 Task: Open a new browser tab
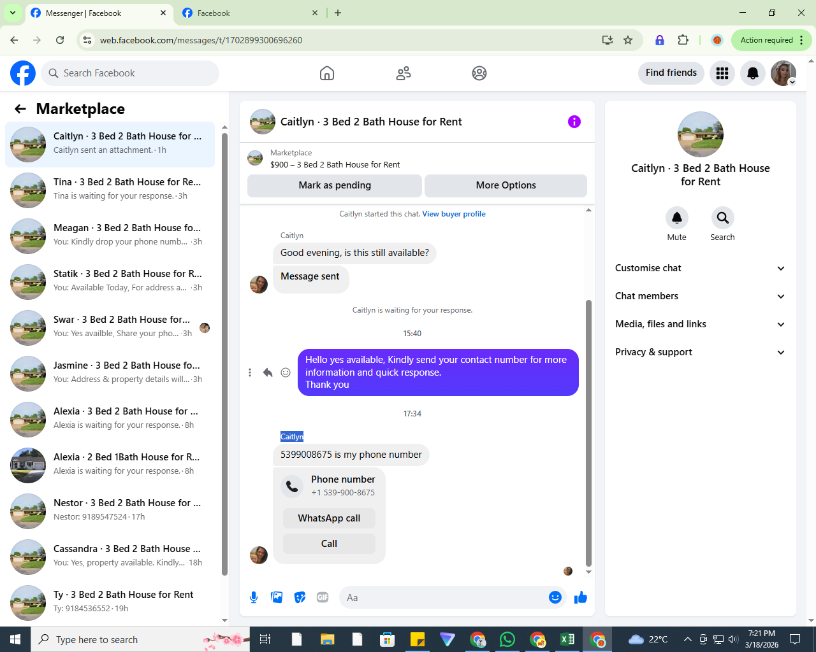coord(338,13)
